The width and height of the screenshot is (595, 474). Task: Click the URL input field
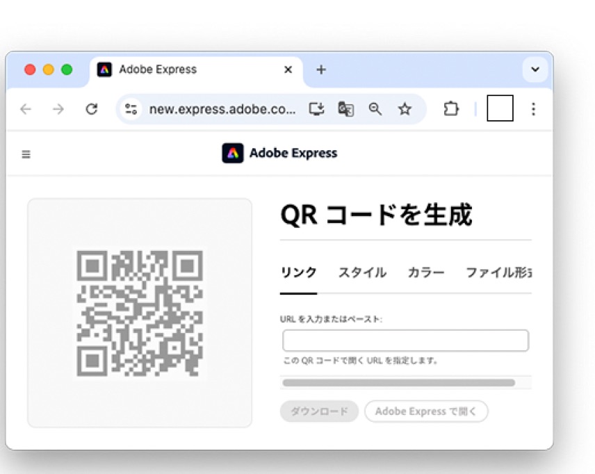pos(405,341)
